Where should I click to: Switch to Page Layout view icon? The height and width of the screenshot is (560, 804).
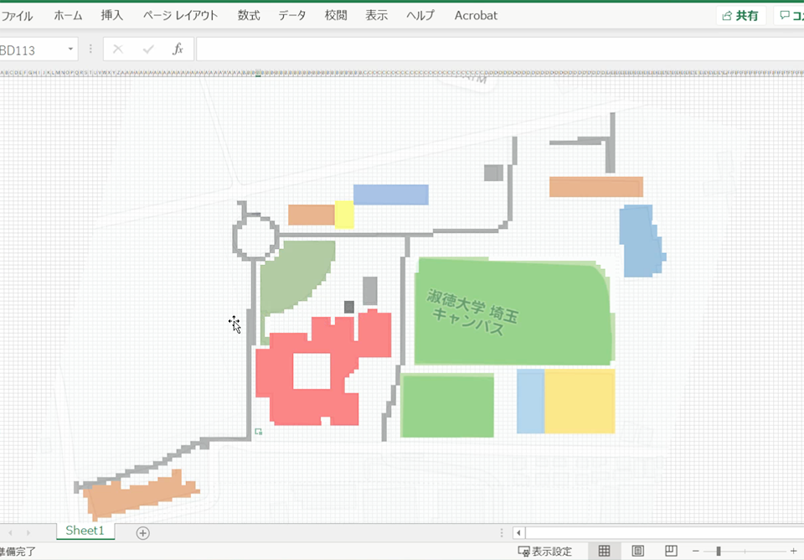coord(638,552)
